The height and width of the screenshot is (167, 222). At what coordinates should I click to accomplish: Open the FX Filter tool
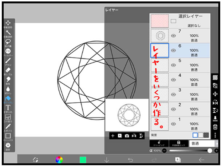[x=8, y=51]
